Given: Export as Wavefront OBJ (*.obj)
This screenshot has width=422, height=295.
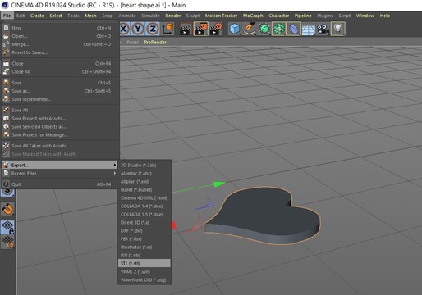Looking at the screenshot, I should [x=144, y=279].
